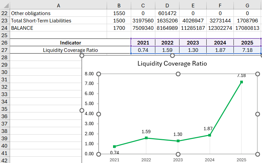Select row 33 header

[x=5, y=94]
